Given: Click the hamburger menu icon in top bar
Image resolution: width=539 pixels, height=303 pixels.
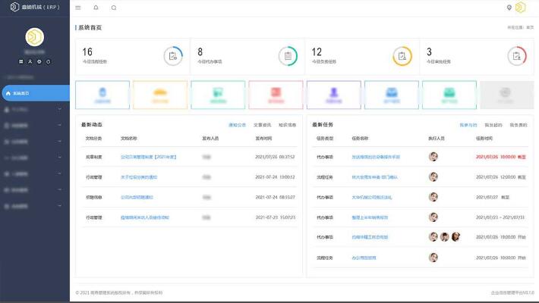Looking at the screenshot, I should pyautogui.click(x=78, y=8).
